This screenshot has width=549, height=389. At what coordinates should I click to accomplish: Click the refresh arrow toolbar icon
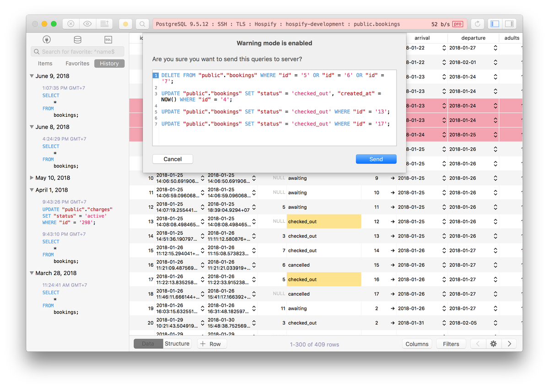coord(478,24)
